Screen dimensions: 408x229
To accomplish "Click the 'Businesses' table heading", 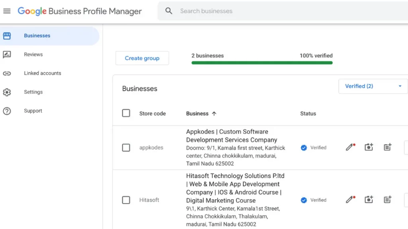I will point(140,89).
